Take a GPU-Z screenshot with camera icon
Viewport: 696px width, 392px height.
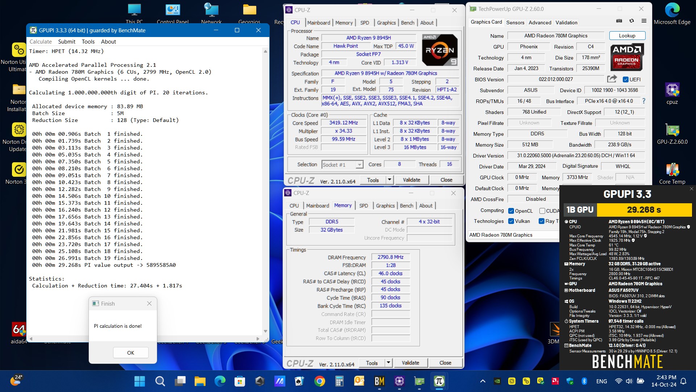click(x=619, y=21)
